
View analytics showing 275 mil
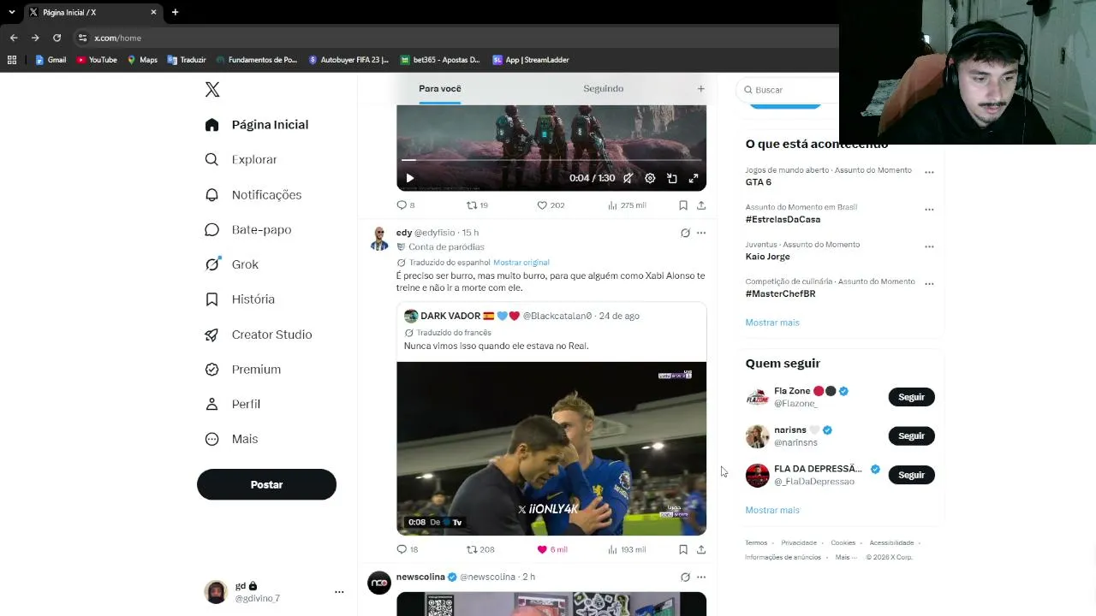coord(627,205)
